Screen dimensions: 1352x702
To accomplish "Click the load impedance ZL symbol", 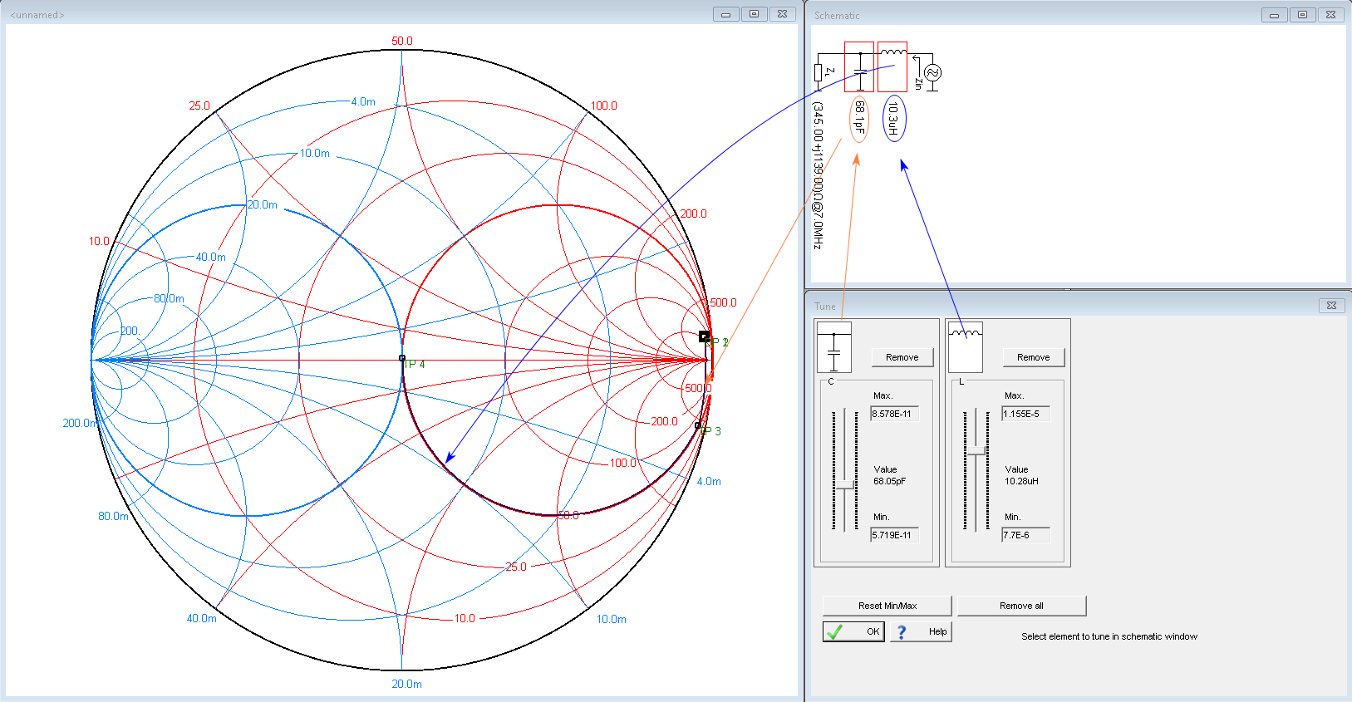I will tap(819, 72).
